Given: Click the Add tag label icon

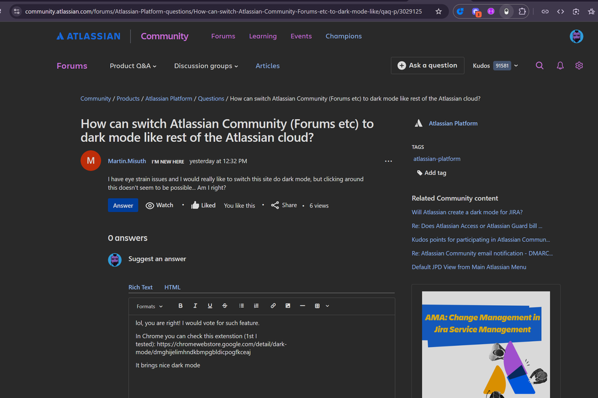Looking at the screenshot, I should tap(420, 173).
